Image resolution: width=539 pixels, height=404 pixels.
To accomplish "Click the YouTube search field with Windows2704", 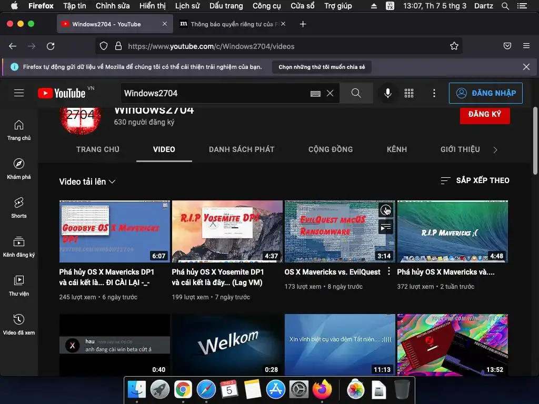I will point(215,93).
